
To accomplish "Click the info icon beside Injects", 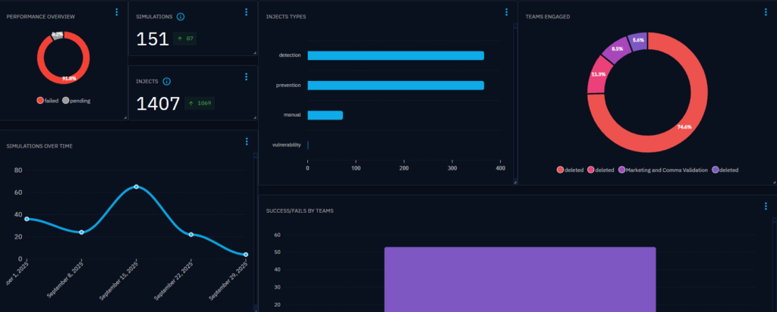I will tap(166, 81).
